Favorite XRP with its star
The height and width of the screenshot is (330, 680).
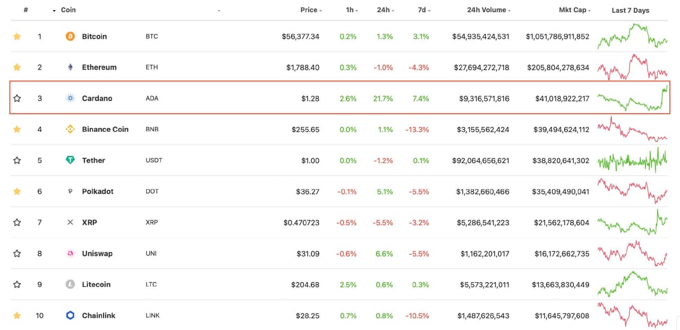coord(17,222)
